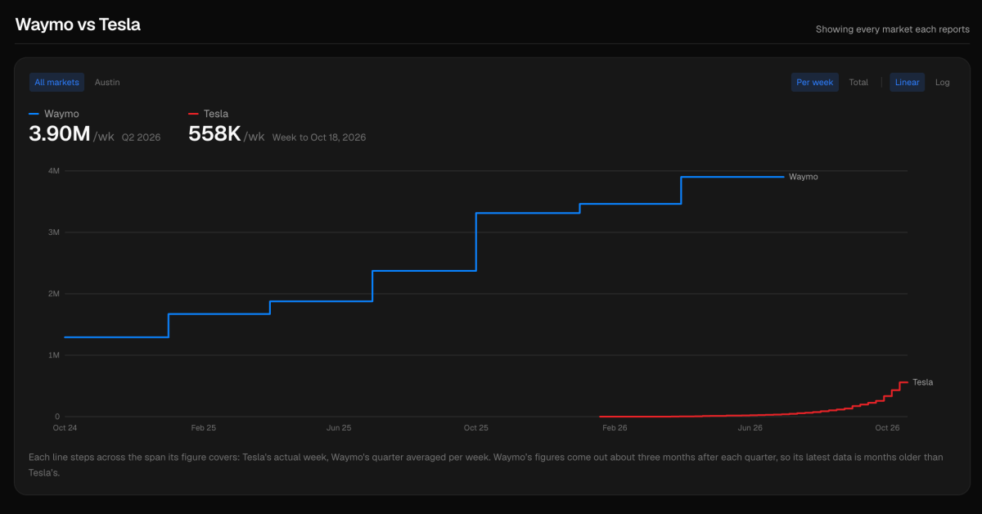This screenshot has width=982, height=514.
Task: Click the 558K Tesla figure
Action: click(x=214, y=134)
